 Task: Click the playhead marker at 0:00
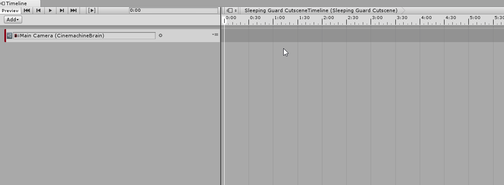point(224,21)
